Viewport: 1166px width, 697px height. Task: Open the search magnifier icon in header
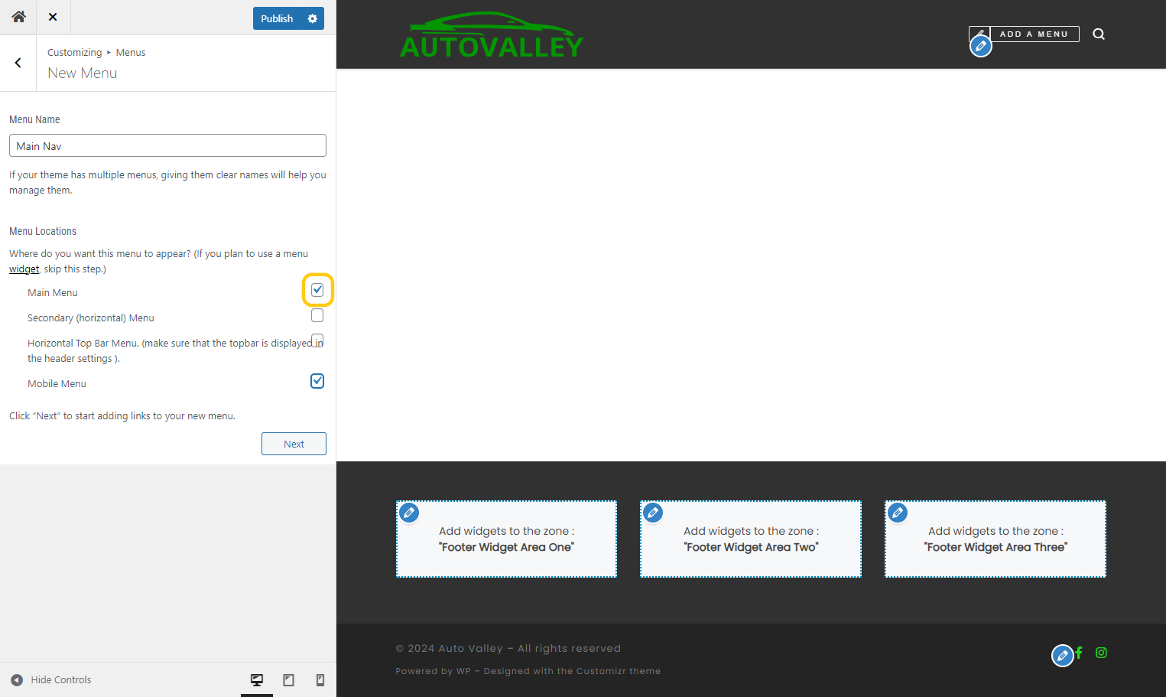[x=1099, y=34]
